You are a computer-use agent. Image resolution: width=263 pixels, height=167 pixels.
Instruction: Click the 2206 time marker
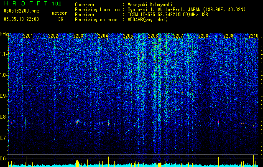(153, 36)
